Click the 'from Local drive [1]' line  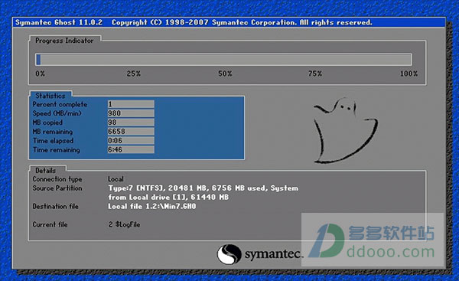pyautogui.click(x=168, y=198)
